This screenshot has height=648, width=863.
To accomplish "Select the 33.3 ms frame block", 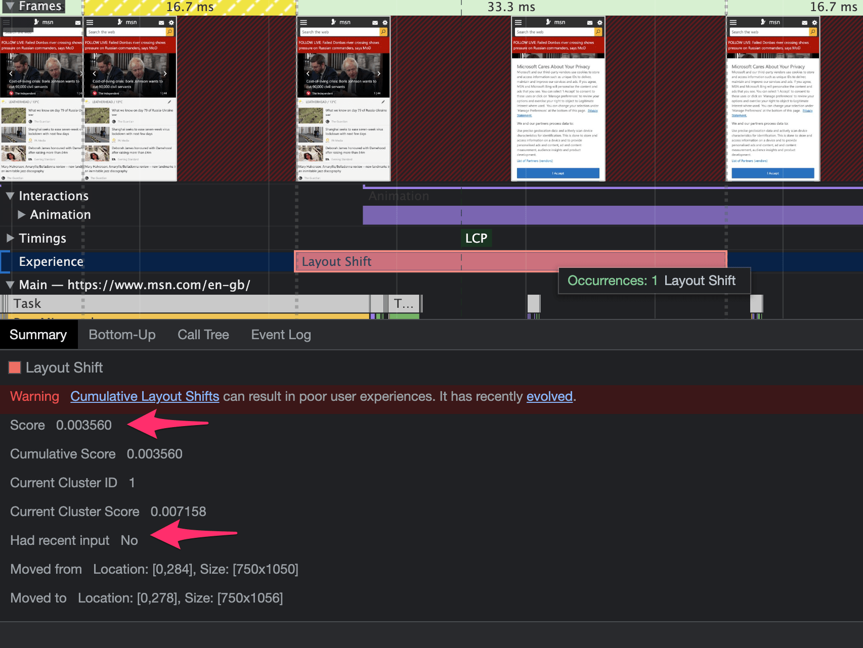I will pyautogui.click(x=511, y=7).
